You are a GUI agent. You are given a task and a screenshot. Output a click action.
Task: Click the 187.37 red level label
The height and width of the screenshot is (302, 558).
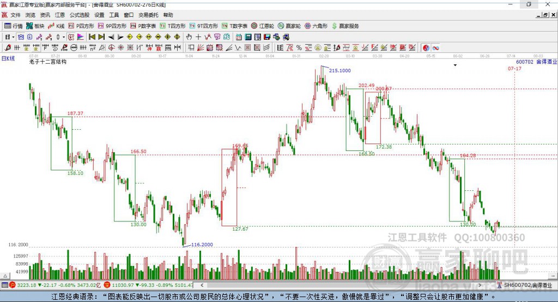(75, 113)
